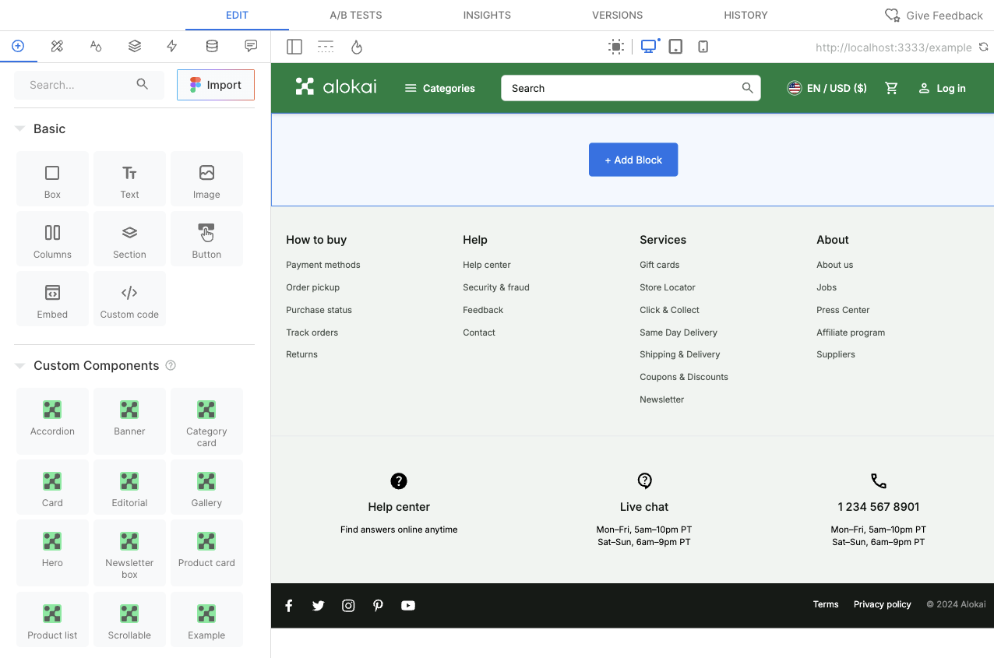Click the Give Feedback heart icon
The width and height of the screenshot is (994, 658).
pos(893,15)
